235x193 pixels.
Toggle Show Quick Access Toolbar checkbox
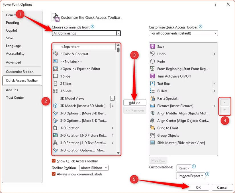[54, 161]
